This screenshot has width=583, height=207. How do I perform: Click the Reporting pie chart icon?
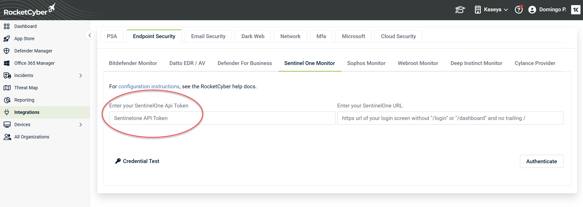(7, 100)
